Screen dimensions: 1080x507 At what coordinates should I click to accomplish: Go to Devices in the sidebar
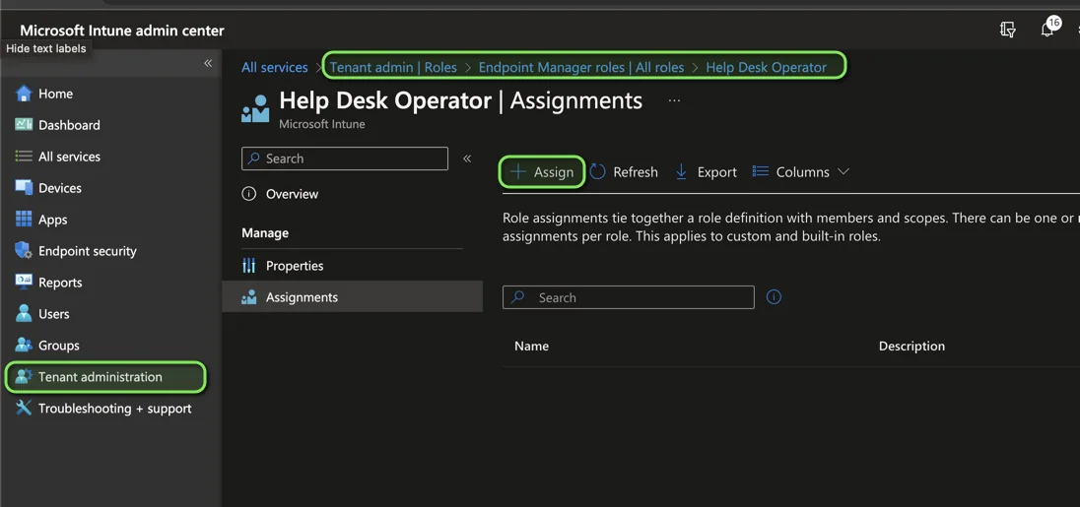[x=59, y=188]
